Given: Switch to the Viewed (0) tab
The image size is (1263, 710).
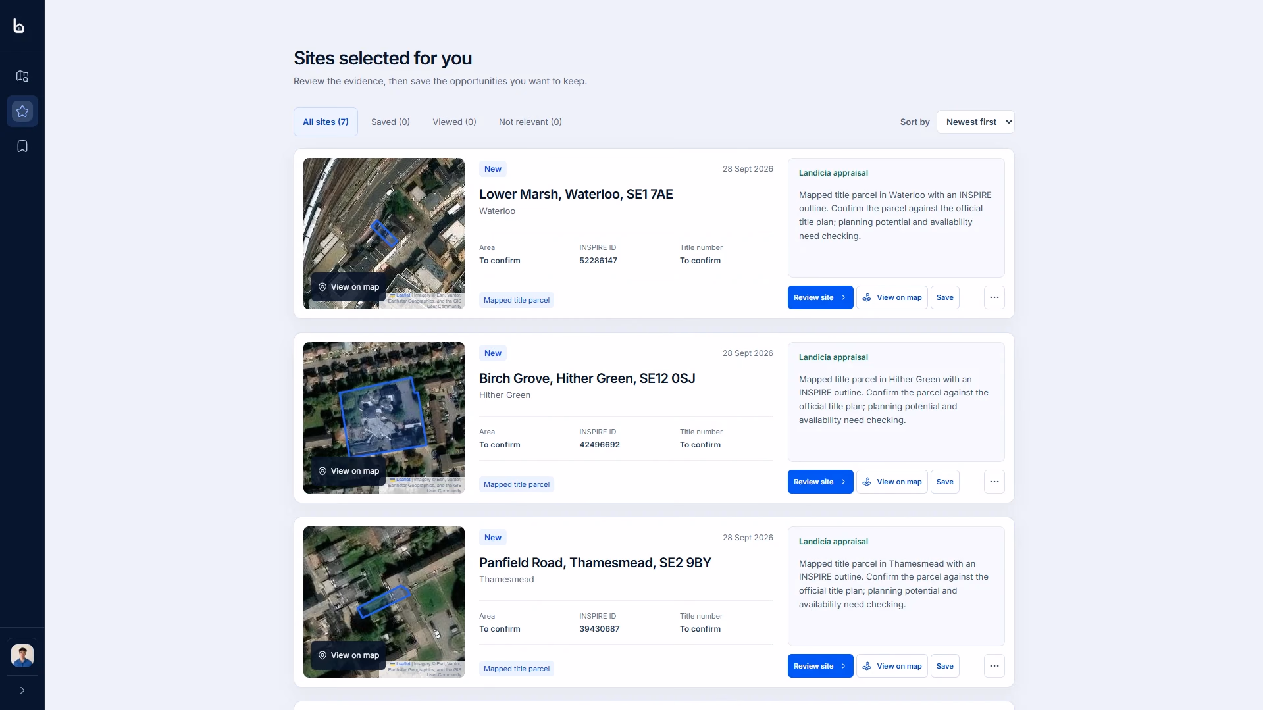Looking at the screenshot, I should coord(454,122).
